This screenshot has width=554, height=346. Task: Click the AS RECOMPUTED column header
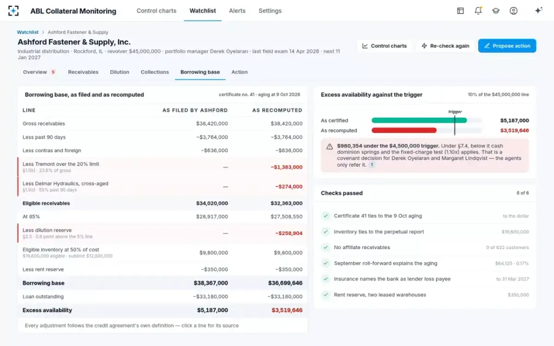pyautogui.click(x=277, y=110)
